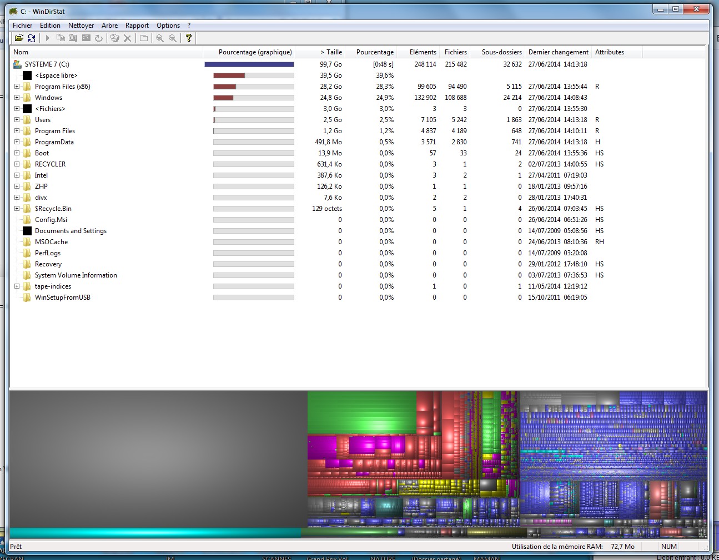Expand the Windows folder node

[x=17, y=98]
